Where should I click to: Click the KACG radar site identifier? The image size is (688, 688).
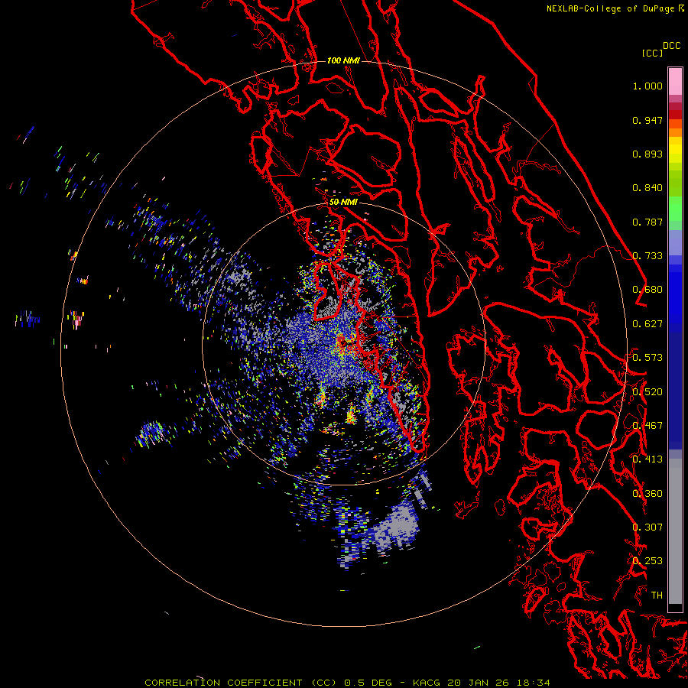[x=426, y=683]
